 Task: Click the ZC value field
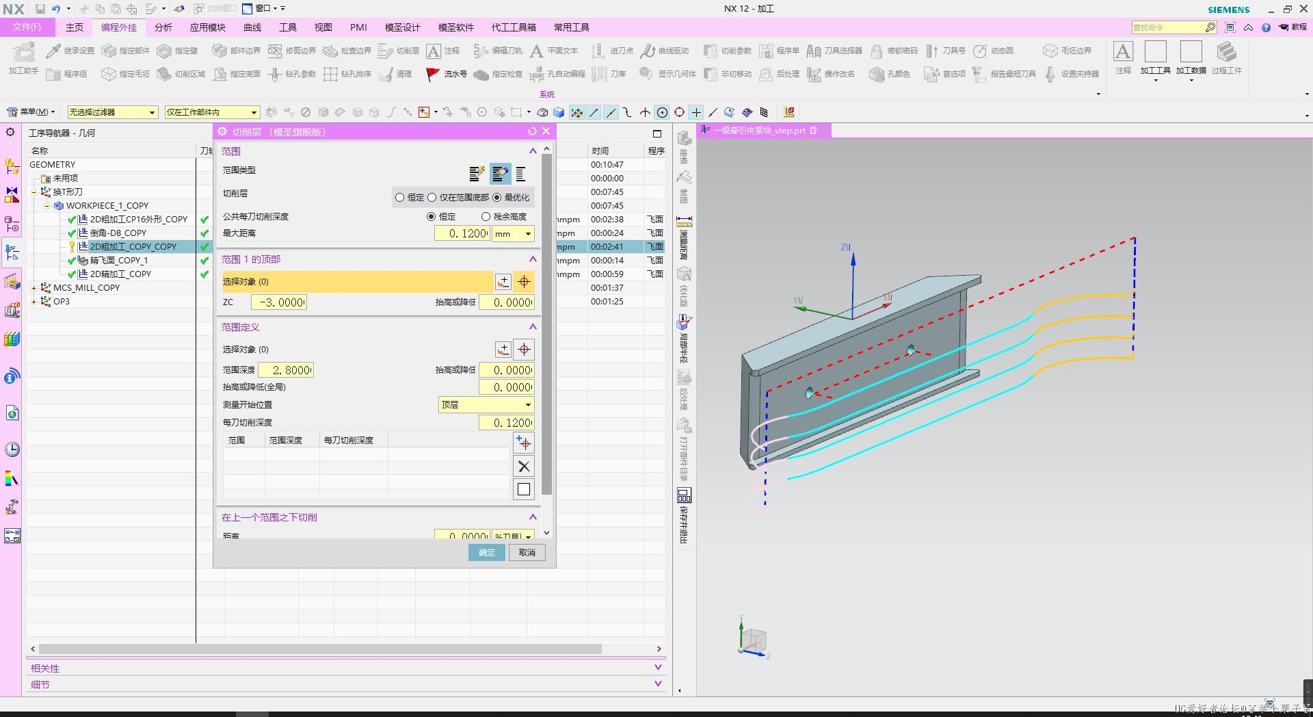pyautogui.click(x=279, y=302)
